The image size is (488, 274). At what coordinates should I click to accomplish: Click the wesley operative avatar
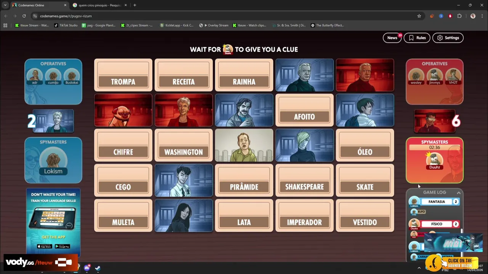[x=416, y=75]
